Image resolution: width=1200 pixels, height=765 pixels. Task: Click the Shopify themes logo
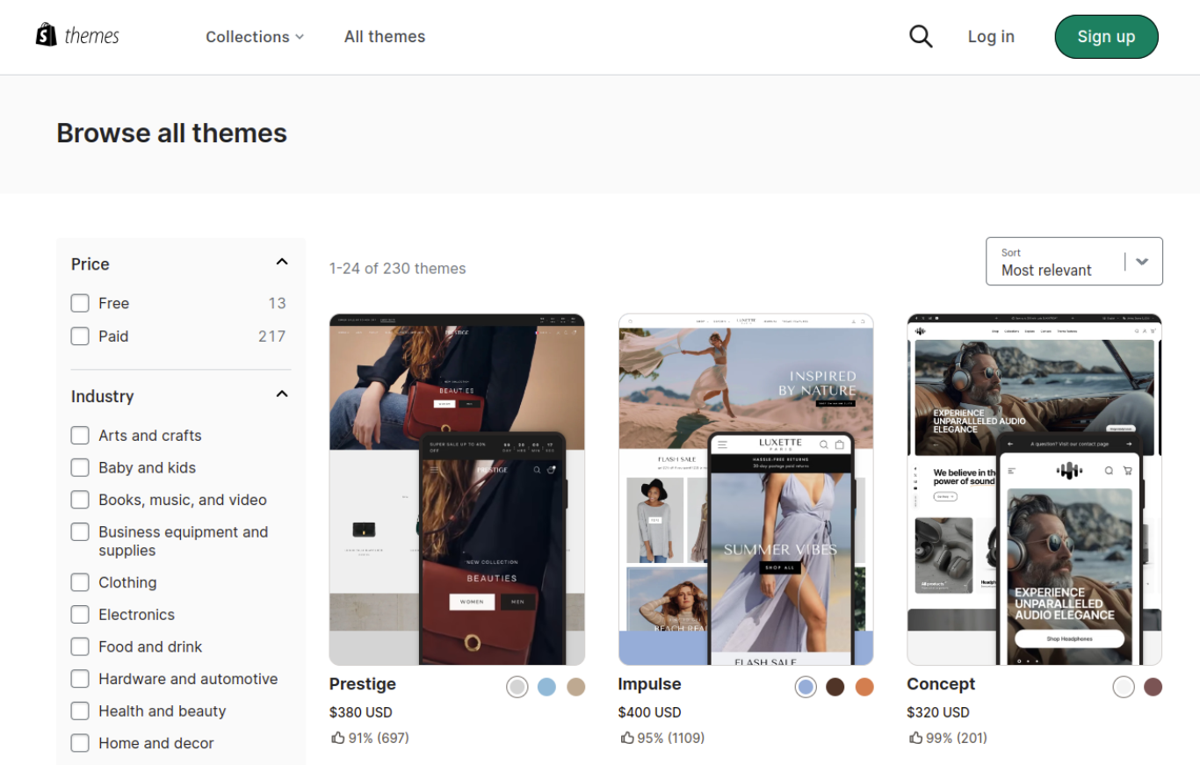point(77,36)
